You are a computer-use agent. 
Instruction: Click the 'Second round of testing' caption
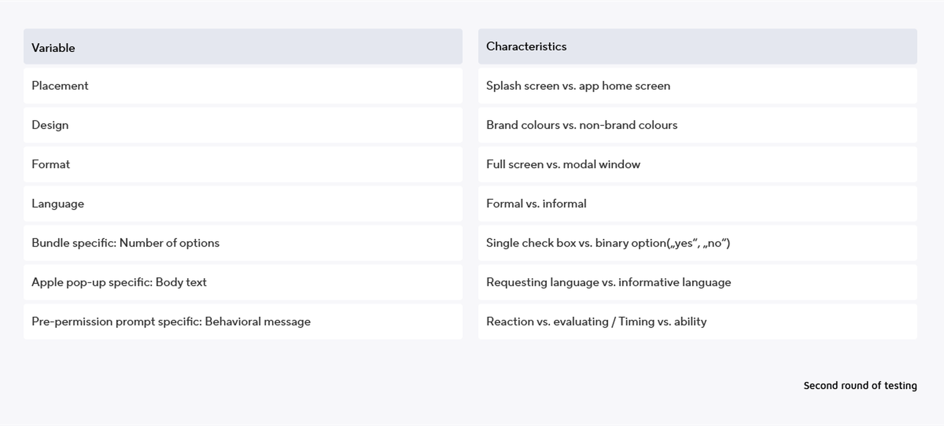pyautogui.click(x=860, y=386)
